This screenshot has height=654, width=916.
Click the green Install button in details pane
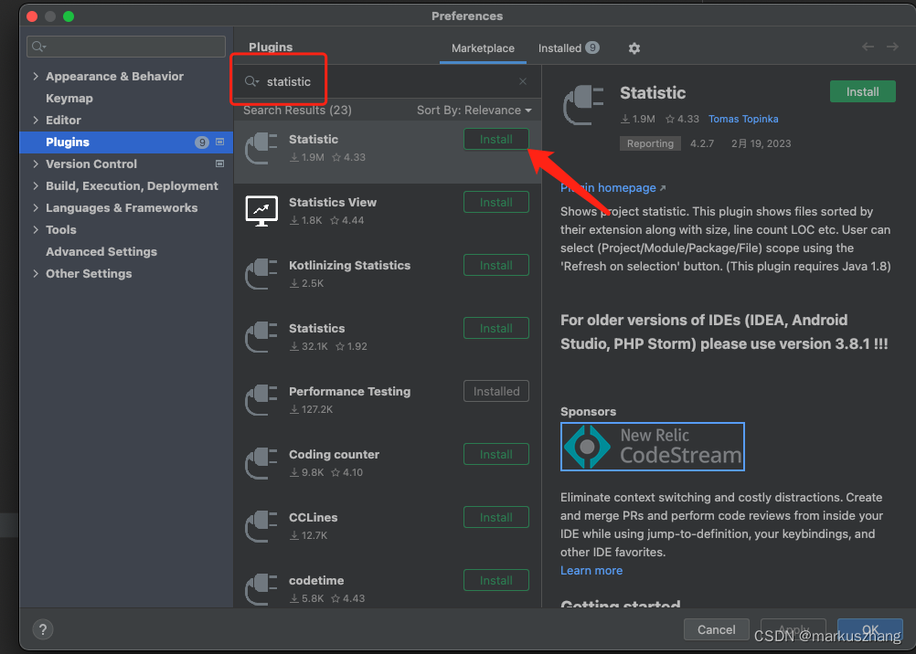pyautogui.click(x=862, y=91)
